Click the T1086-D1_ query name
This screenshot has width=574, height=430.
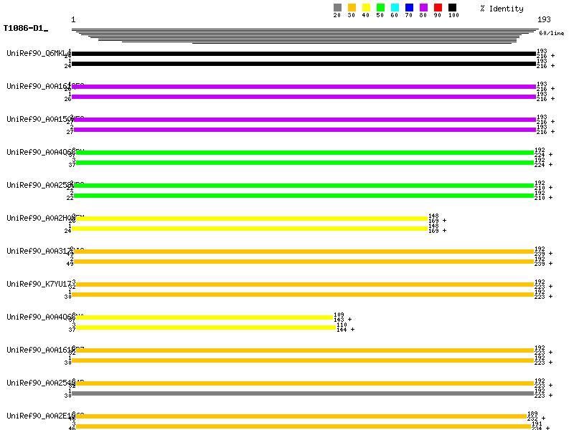[x=25, y=28]
